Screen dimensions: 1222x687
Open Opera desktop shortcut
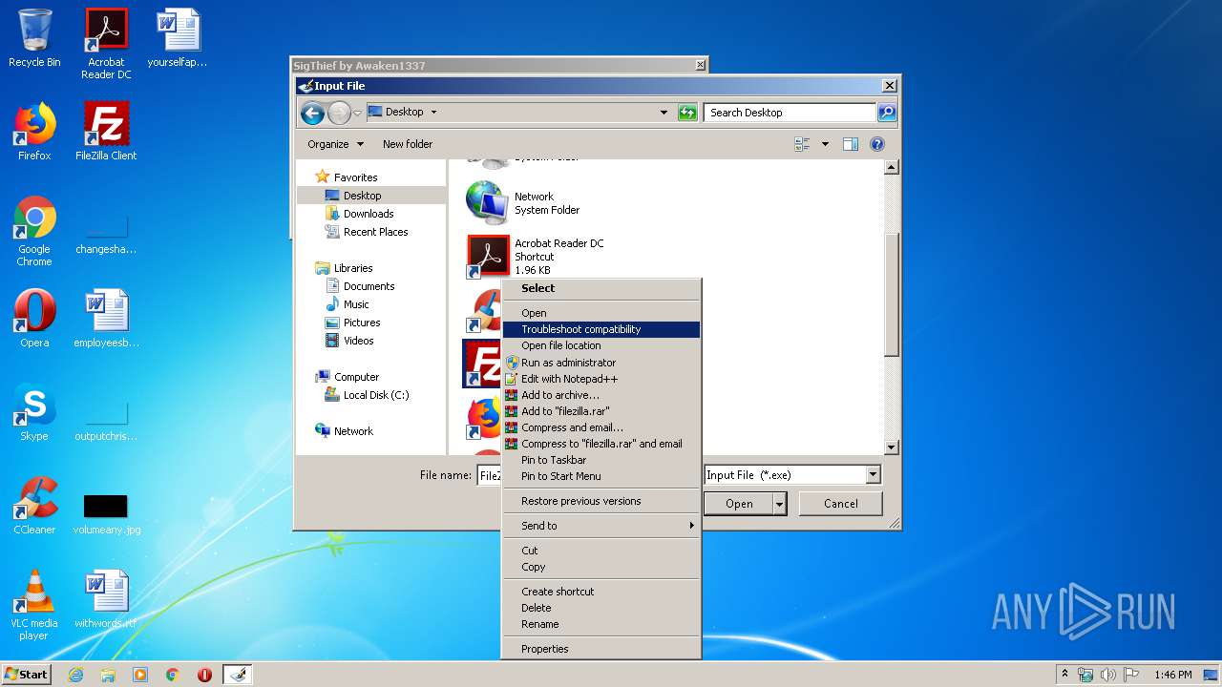[x=34, y=319]
